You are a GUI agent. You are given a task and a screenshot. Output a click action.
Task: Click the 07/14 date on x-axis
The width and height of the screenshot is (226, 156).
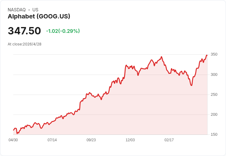point(52,140)
